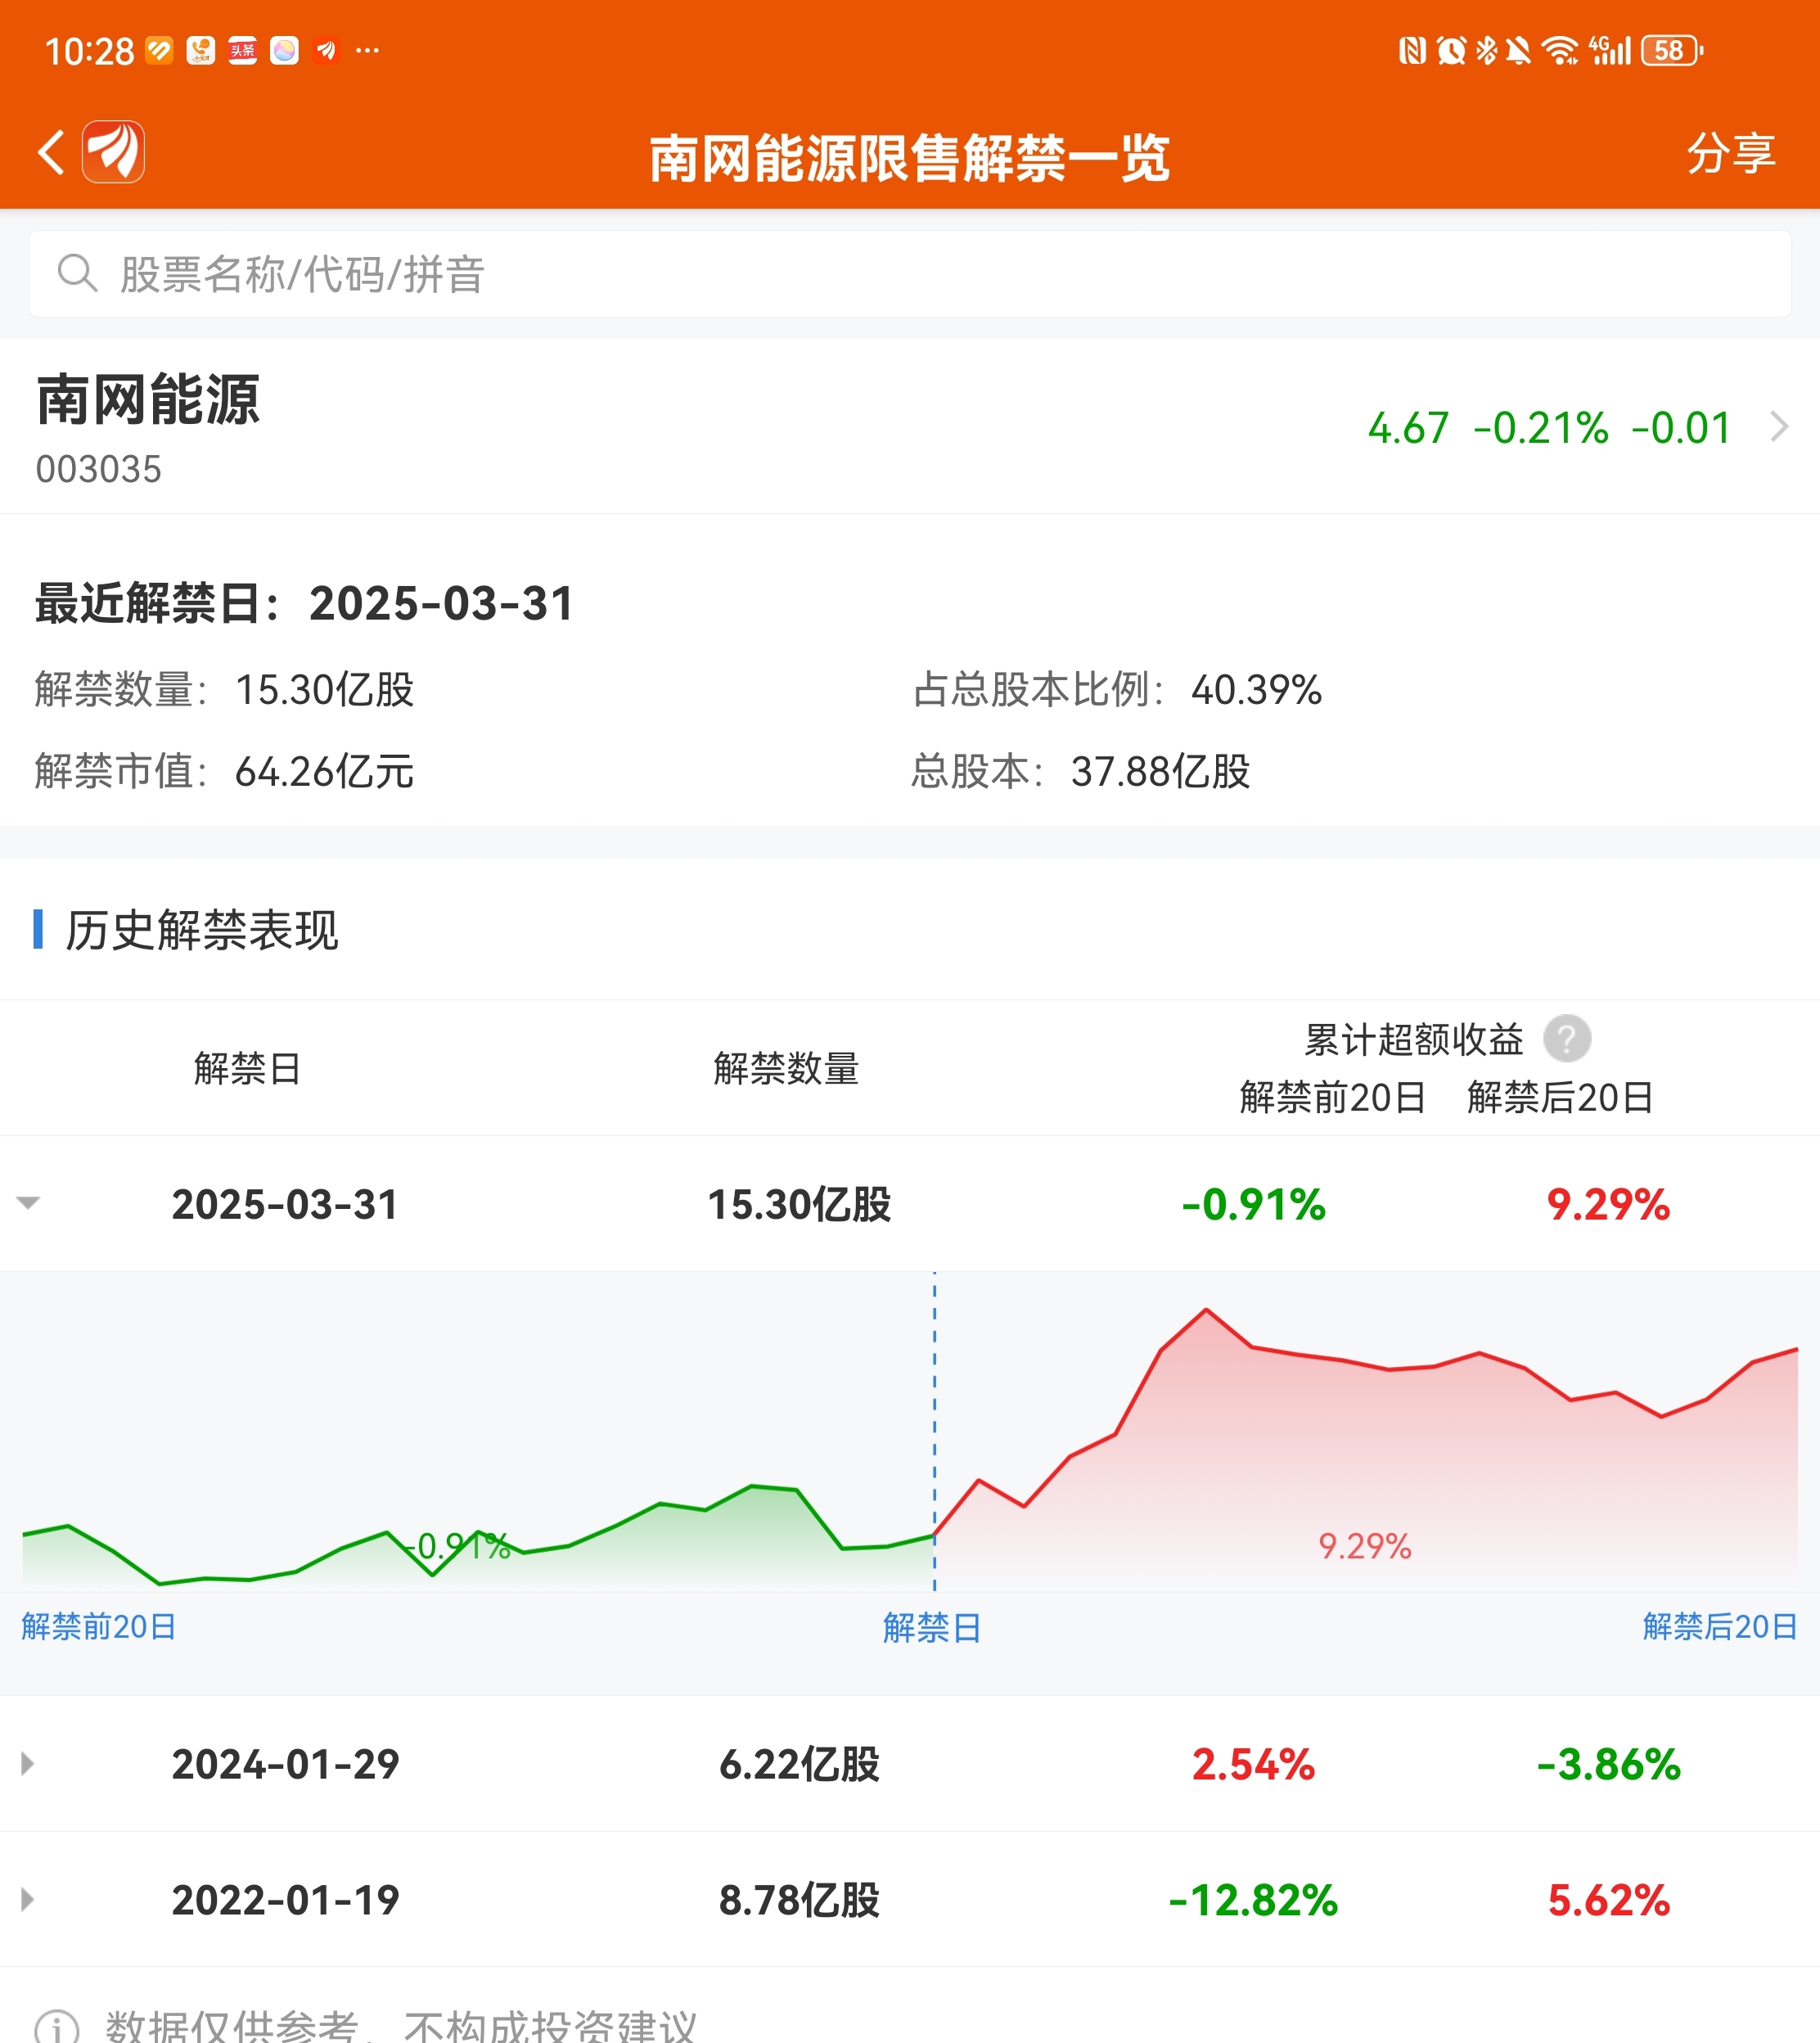Expand the 2022-01-19 row triangle
Viewport: 1820px width, 2043px height.
pyautogui.click(x=28, y=1899)
